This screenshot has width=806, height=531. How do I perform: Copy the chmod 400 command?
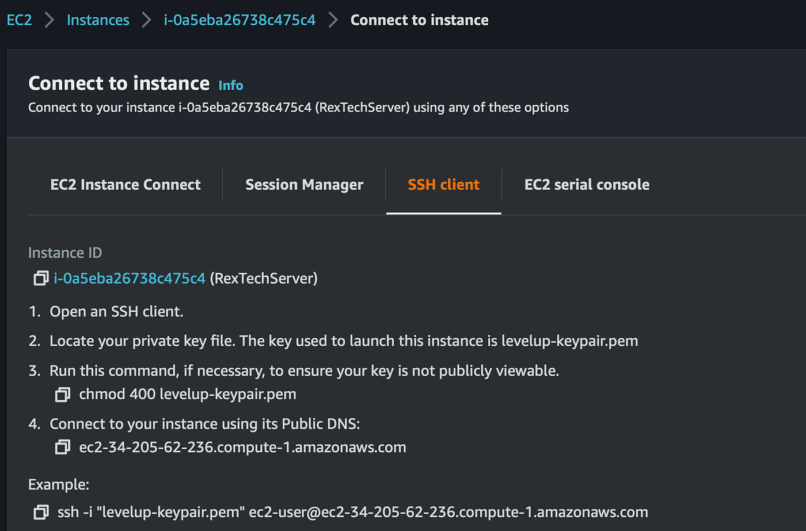click(62, 395)
